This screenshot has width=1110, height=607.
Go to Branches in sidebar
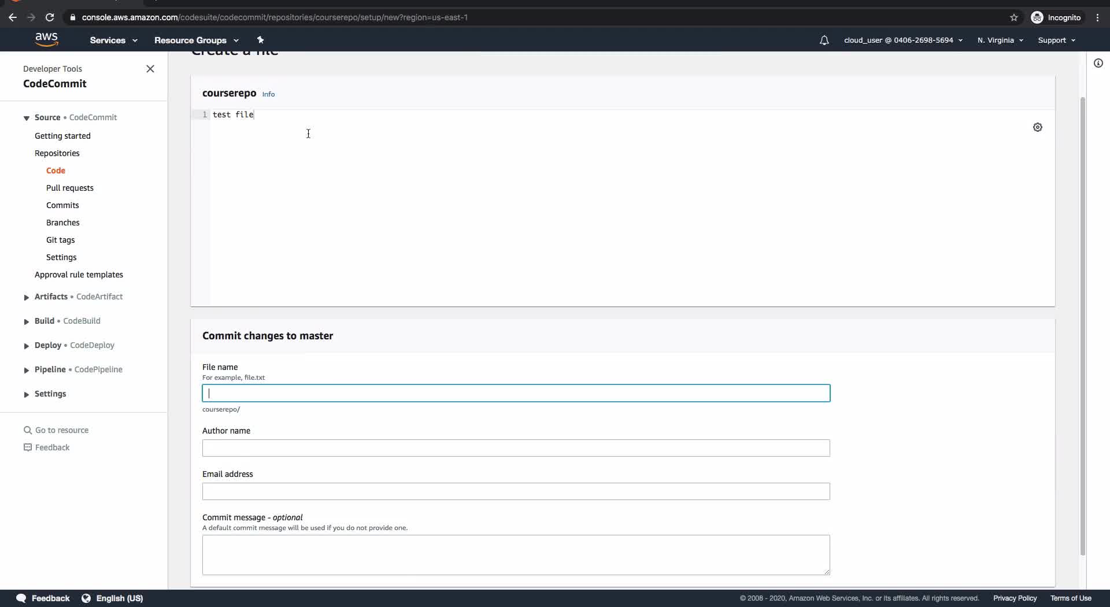click(x=63, y=223)
